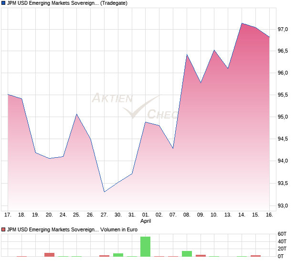
Task: Click the blue legend square beside the chart title
Action: pyautogui.click(x=4, y=4)
